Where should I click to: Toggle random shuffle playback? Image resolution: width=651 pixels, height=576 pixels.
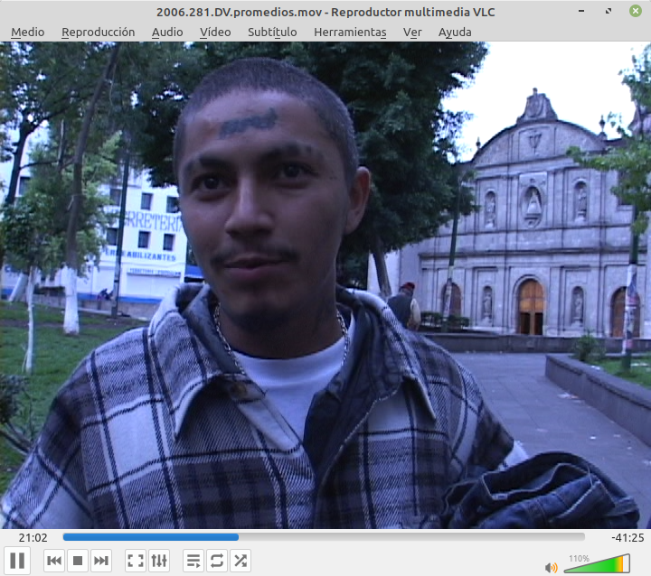point(241,561)
